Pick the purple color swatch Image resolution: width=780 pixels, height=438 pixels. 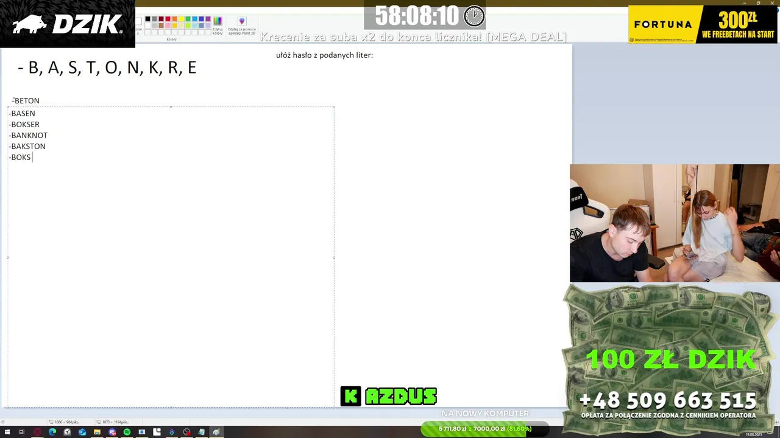click(x=208, y=19)
